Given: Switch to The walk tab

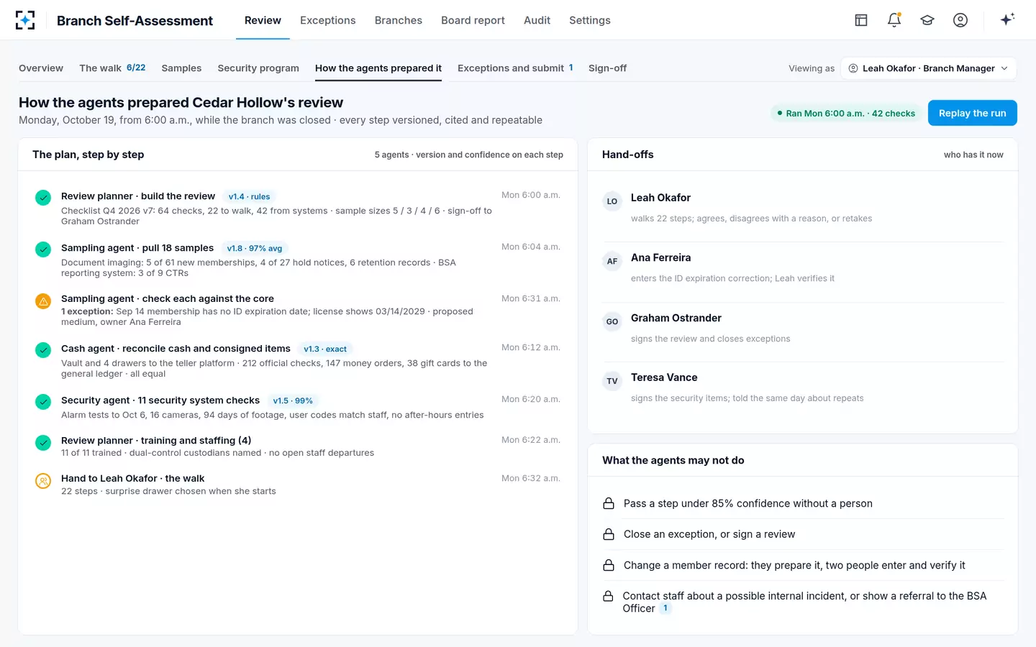Looking at the screenshot, I should pyautogui.click(x=112, y=68).
